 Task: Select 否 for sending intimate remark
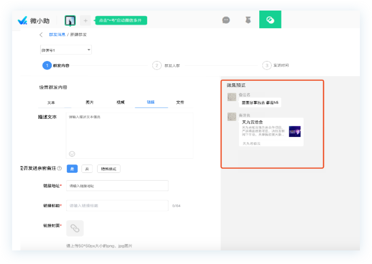point(87,169)
